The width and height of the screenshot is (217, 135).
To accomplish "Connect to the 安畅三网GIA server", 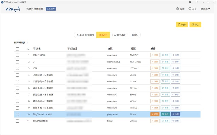I will [x=155, y=55].
